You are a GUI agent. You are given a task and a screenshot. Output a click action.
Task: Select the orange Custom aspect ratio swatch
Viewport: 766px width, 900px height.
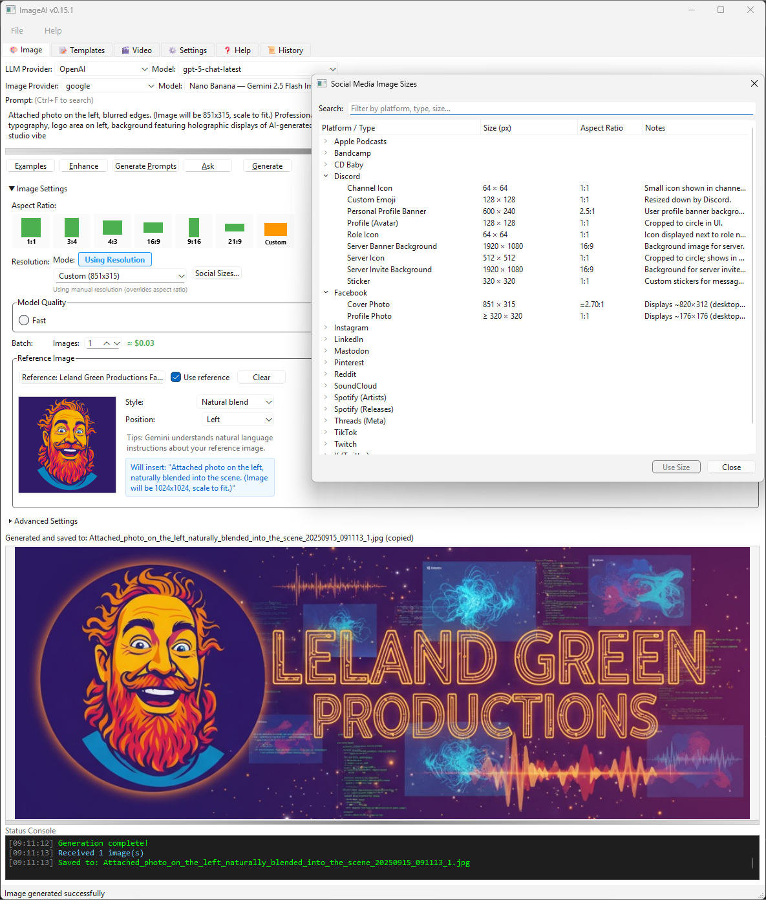coord(275,230)
